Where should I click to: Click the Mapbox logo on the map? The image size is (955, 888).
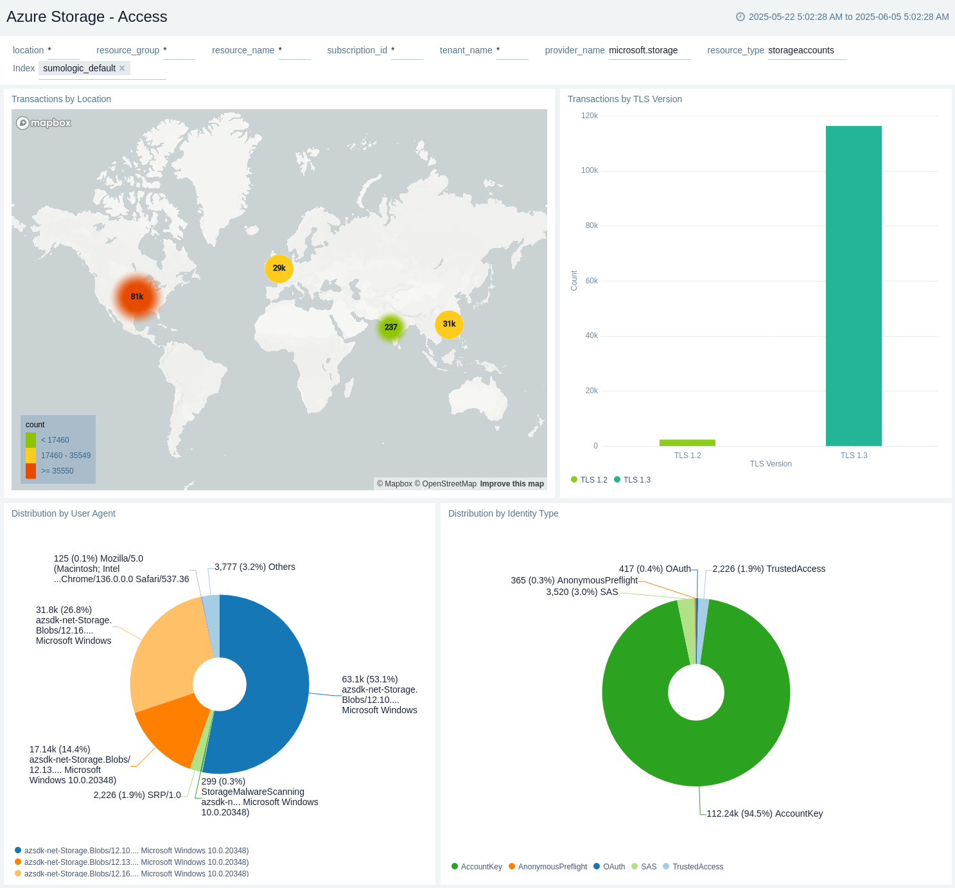(x=44, y=123)
